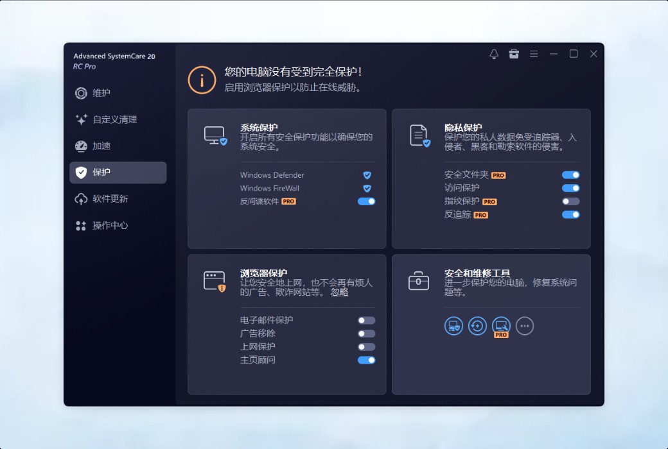Click the 启用浏览器保护以防止在线威胁 message
The height and width of the screenshot is (449, 668).
[293, 88]
